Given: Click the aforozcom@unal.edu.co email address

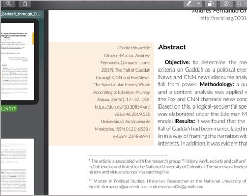Looking at the screenshot, I should pos(123,187).
